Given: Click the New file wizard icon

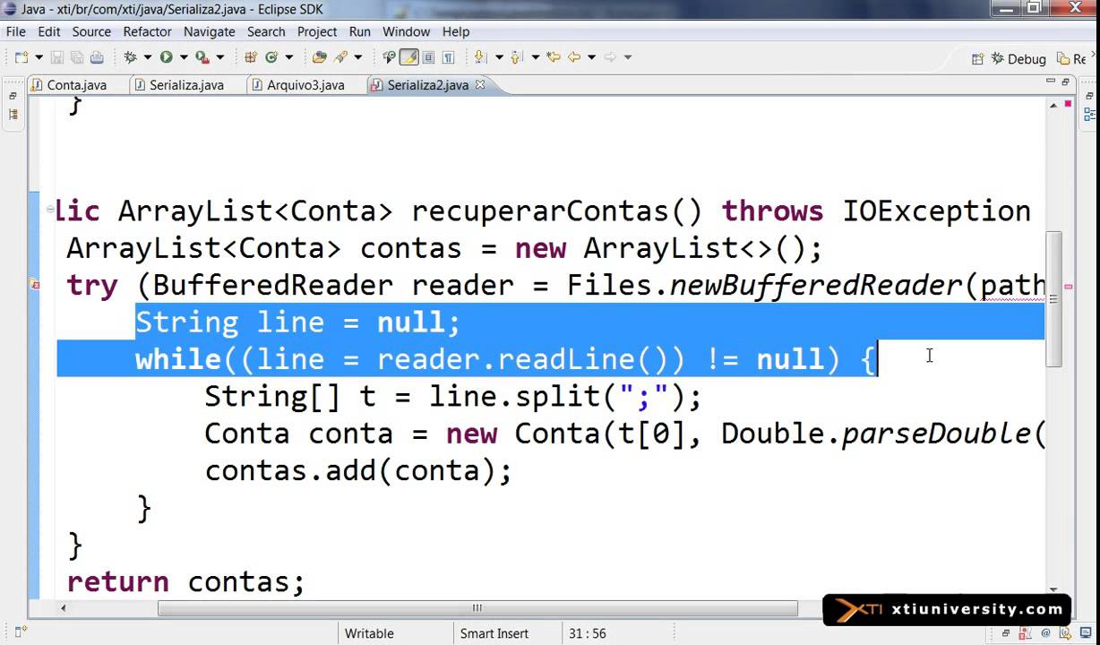Looking at the screenshot, I should pyautogui.click(x=21, y=57).
